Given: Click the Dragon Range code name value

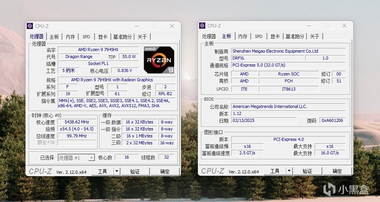Looking at the screenshot, I should [79, 56].
